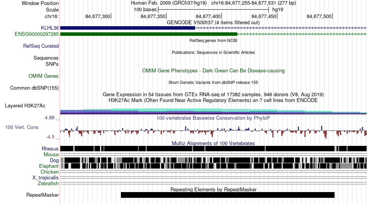The image size is (367, 204).
Task: Click the 84,677,350 ruler position
Action: (153, 16)
